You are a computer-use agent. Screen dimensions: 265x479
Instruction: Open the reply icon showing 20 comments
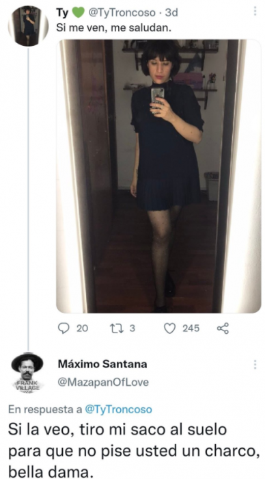click(64, 328)
